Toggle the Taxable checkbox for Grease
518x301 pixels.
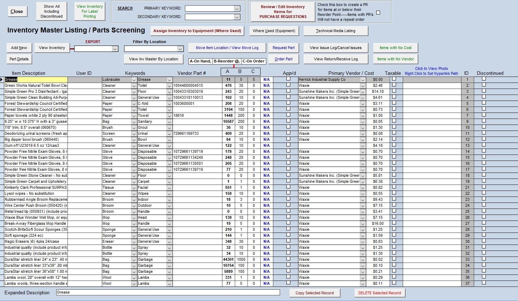point(394,79)
